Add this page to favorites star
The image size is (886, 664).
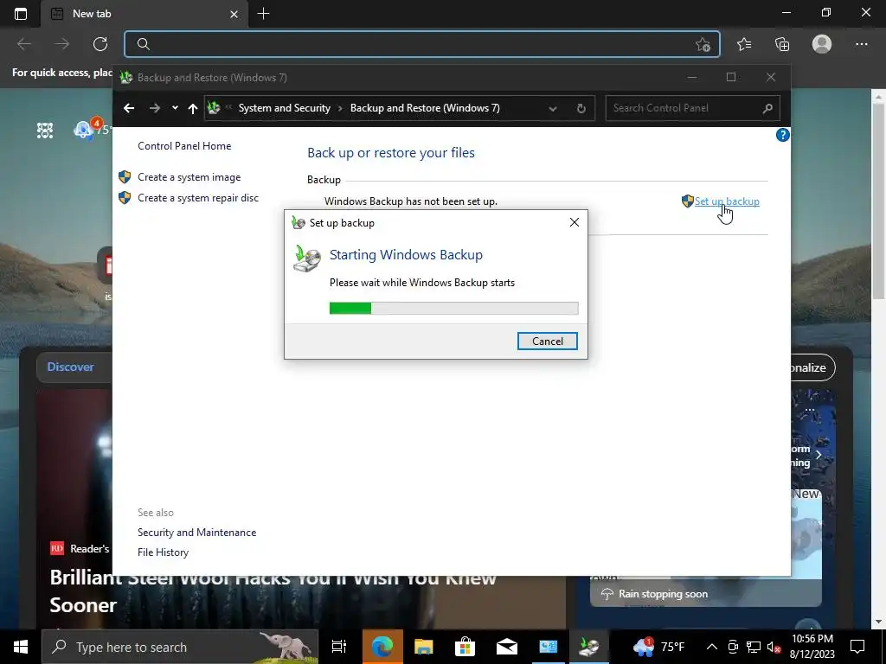tap(703, 44)
